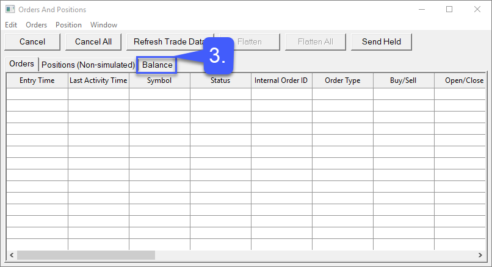Click the Cancel All button
This screenshot has width=492, height=267.
93,41
